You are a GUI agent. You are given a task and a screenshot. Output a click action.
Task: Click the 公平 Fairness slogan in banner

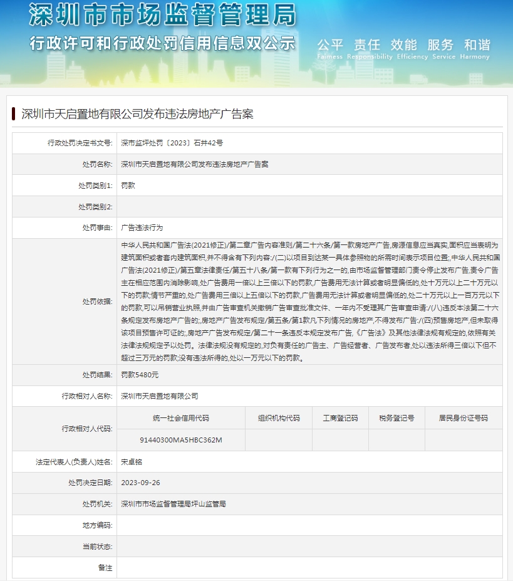[x=330, y=49]
